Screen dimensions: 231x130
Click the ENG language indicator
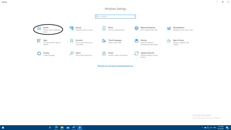tap(215, 128)
